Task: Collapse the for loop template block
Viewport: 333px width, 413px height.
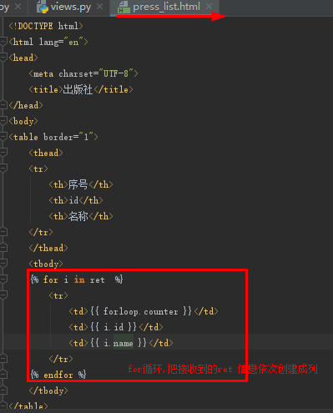Action: click(3, 280)
